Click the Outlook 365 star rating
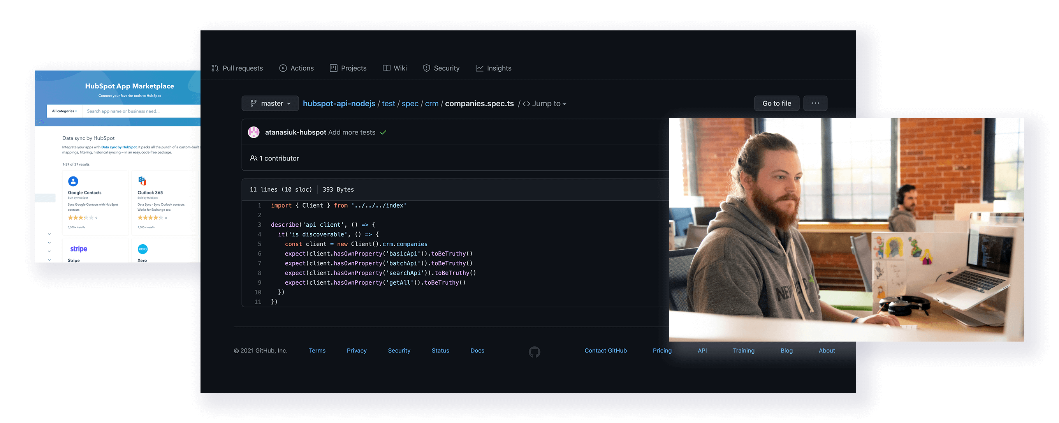 pyautogui.click(x=150, y=218)
